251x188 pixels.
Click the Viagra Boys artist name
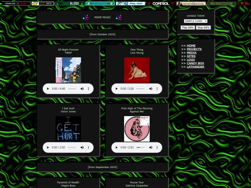point(68,186)
